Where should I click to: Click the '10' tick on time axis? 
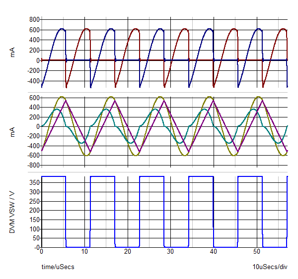click(84, 252)
